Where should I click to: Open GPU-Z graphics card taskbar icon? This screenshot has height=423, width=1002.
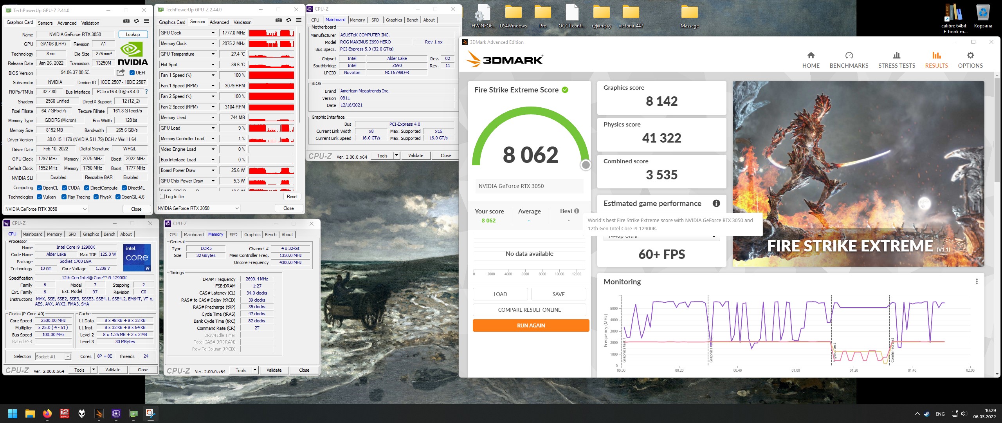133,413
